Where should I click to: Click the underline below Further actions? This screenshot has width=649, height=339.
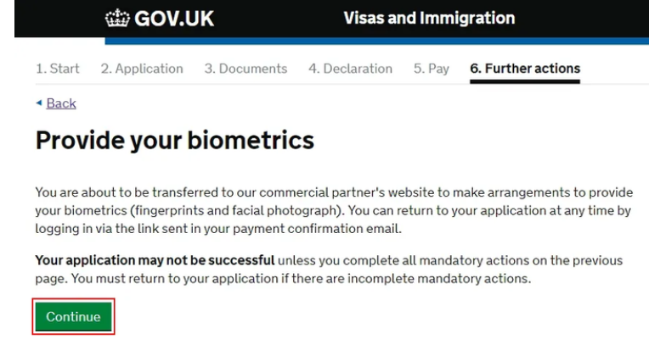525,81
